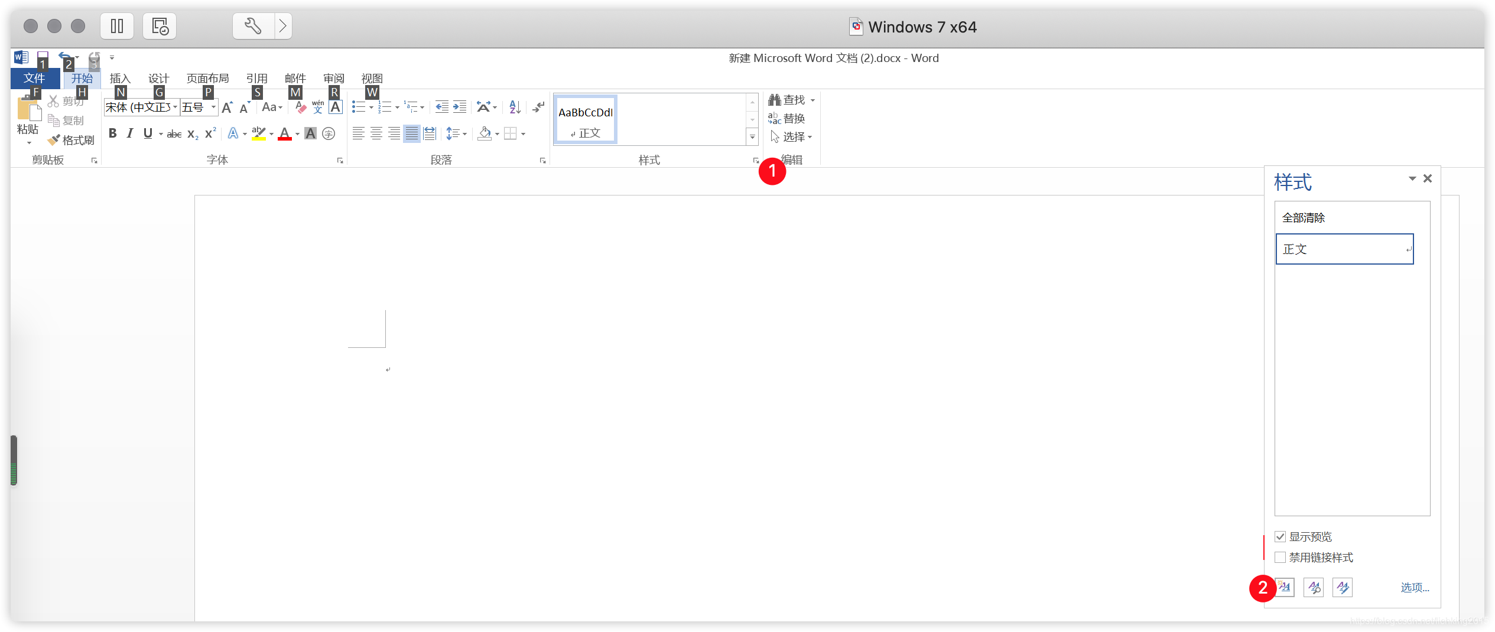This screenshot has height=632, width=1495.
Task: Expand the styles gallery more arrow
Action: (x=752, y=137)
